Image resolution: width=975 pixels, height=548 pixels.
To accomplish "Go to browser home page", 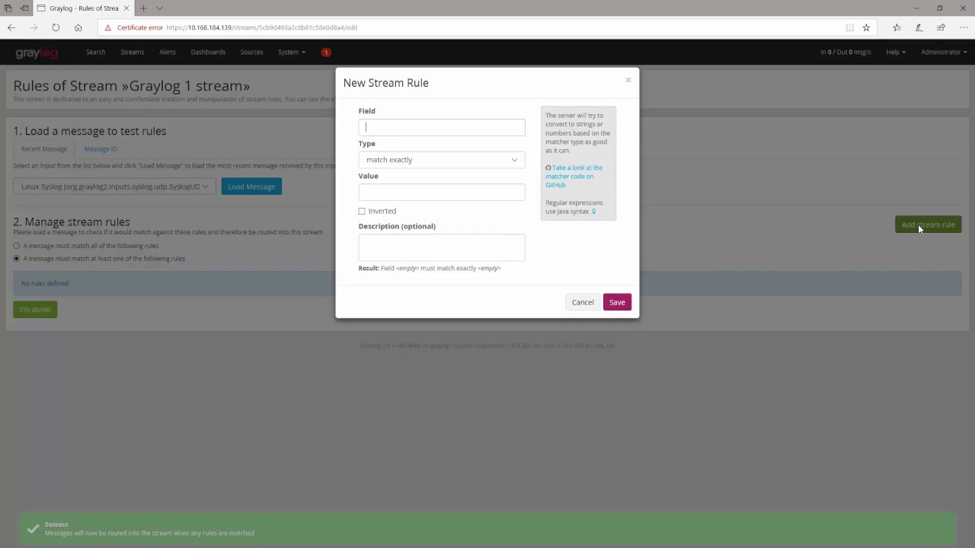I will 78,27.
